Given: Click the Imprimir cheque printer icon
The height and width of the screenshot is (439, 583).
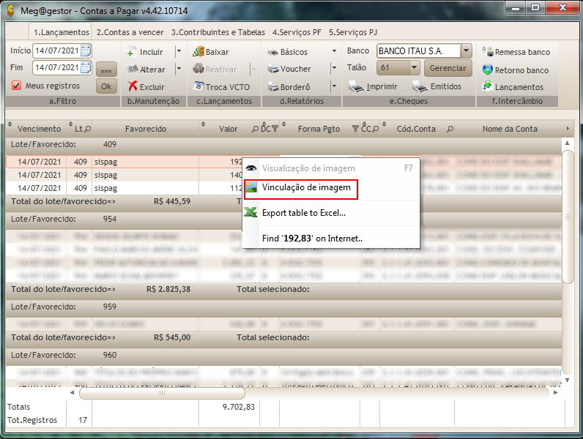Looking at the screenshot, I should 356,86.
